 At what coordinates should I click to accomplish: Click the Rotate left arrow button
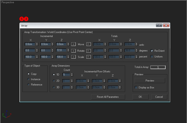73,51
